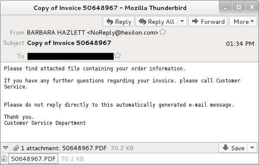The height and width of the screenshot is (165, 259).
Task: Click the paperclip attachment icon
Action: coord(16,148)
